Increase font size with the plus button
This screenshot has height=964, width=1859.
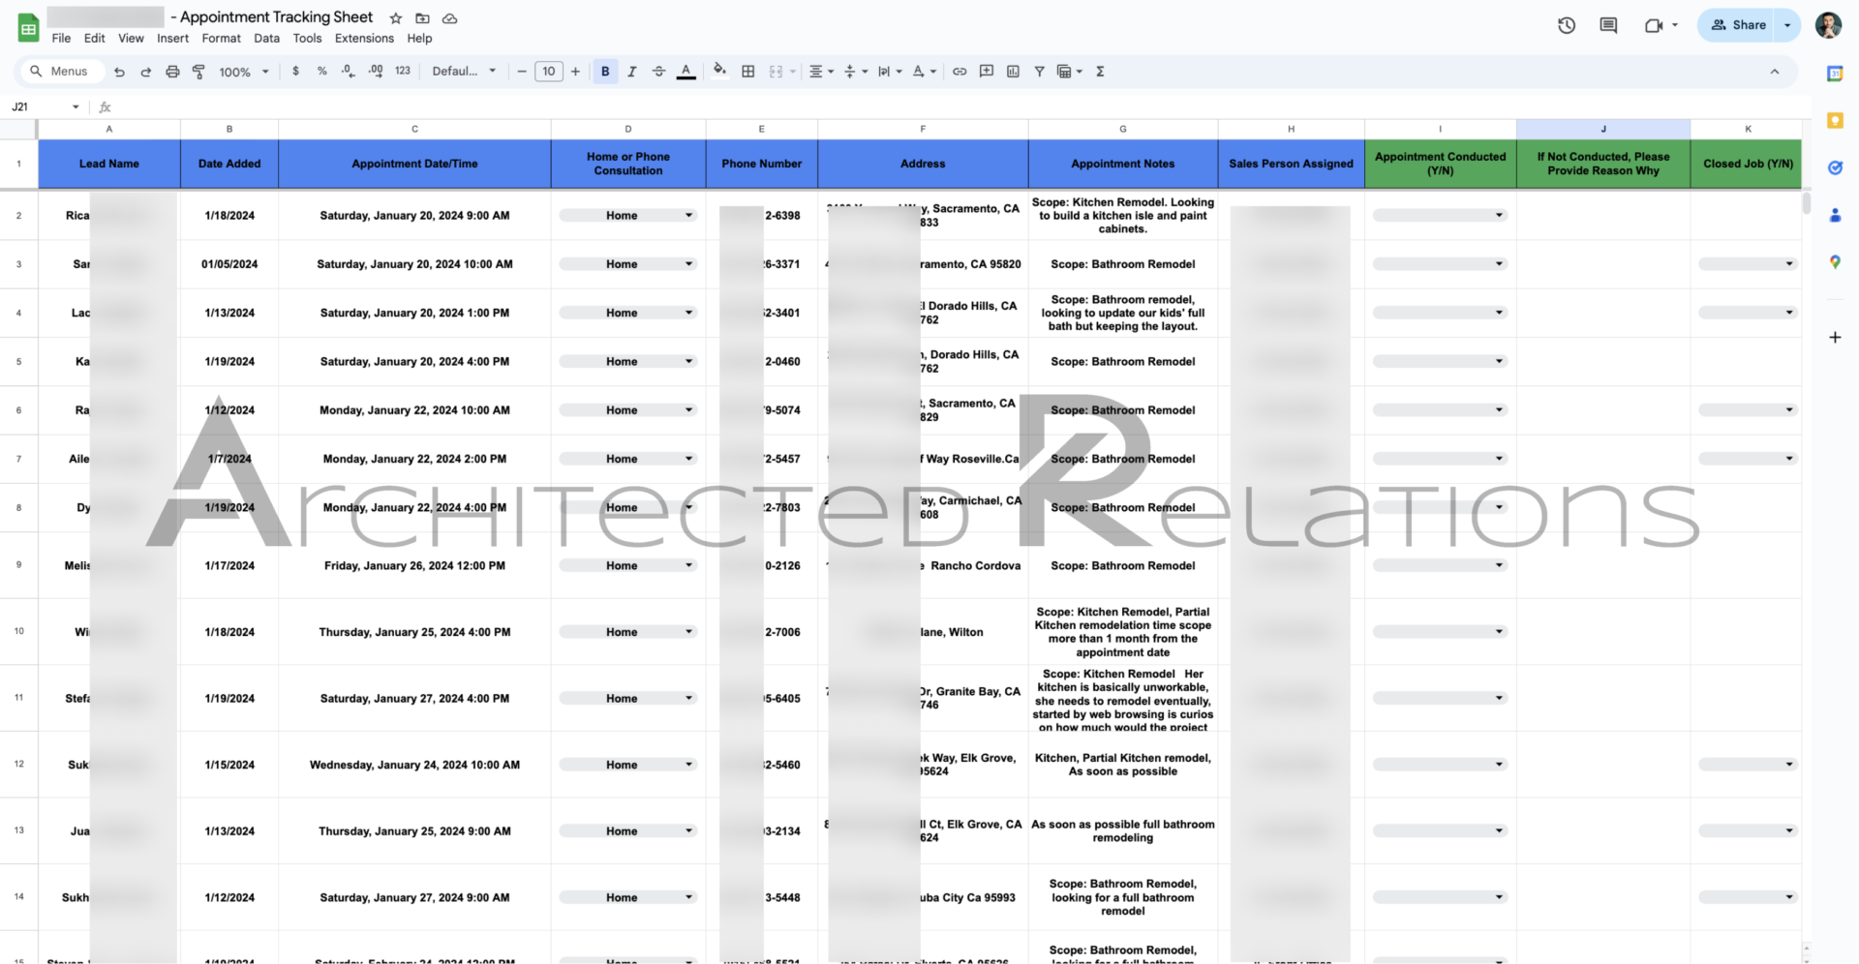click(575, 72)
